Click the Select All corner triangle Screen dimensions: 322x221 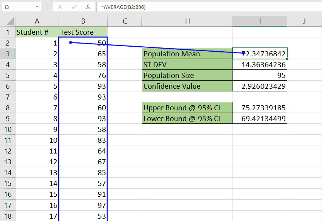click(10, 21)
